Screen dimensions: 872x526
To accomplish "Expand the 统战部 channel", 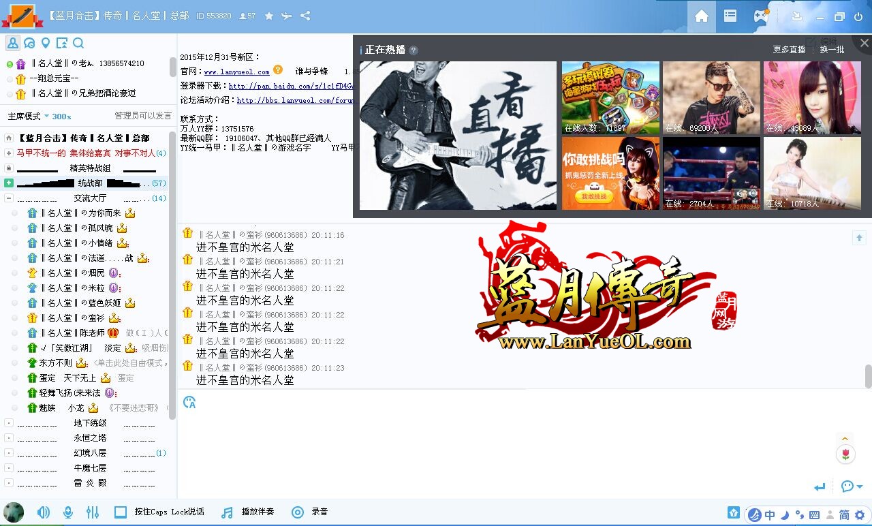I will pyautogui.click(x=9, y=183).
